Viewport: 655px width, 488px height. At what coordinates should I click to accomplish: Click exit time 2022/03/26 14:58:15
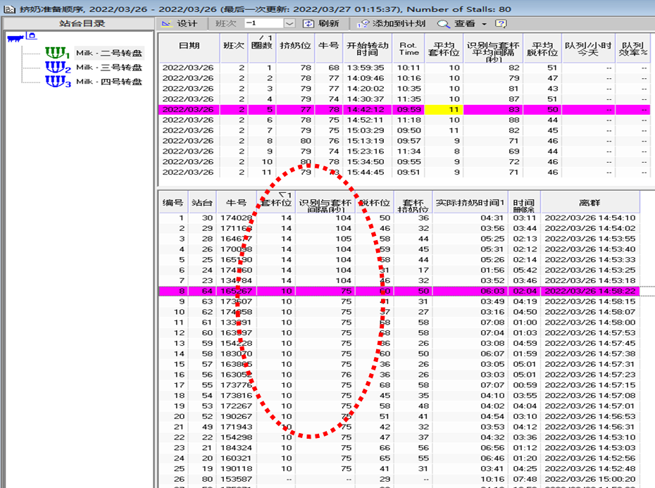click(x=589, y=301)
